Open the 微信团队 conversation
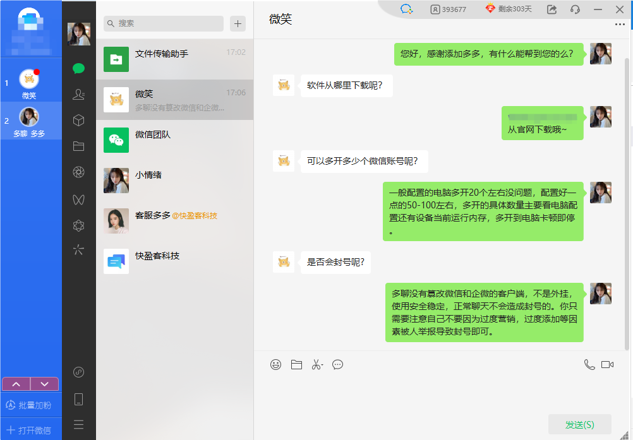The image size is (633, 440). coord(175,140)
